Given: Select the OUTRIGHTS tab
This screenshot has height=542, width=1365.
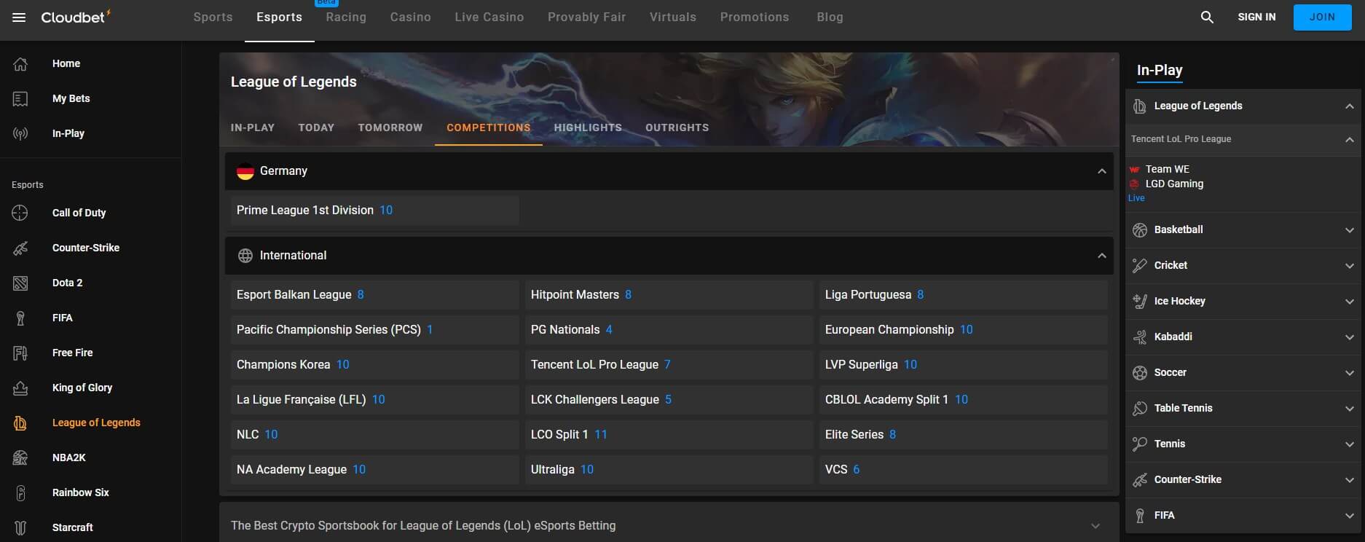Looking at the screenshot, I should pyautogui.click(x=677, y=127).
